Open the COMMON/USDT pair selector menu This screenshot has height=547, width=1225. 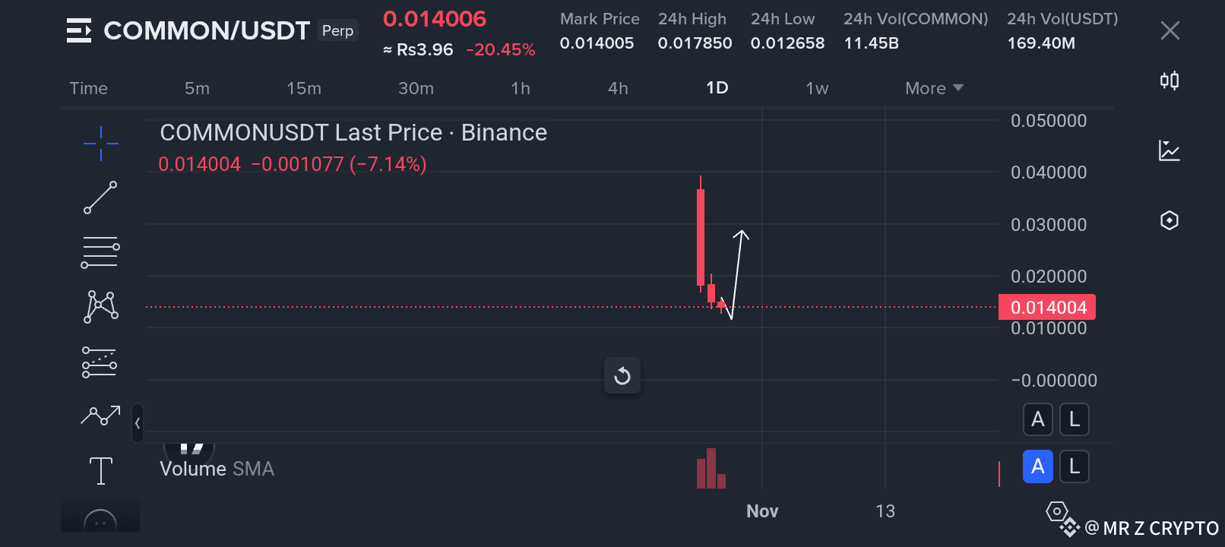79,30
